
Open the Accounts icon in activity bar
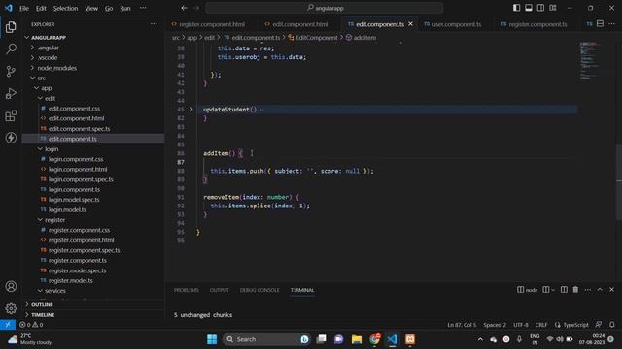[x=11, y=286]
